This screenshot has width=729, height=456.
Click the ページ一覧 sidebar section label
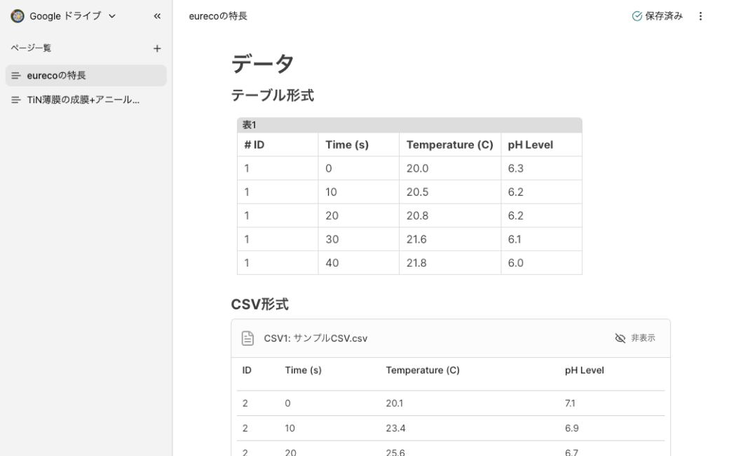31,48
